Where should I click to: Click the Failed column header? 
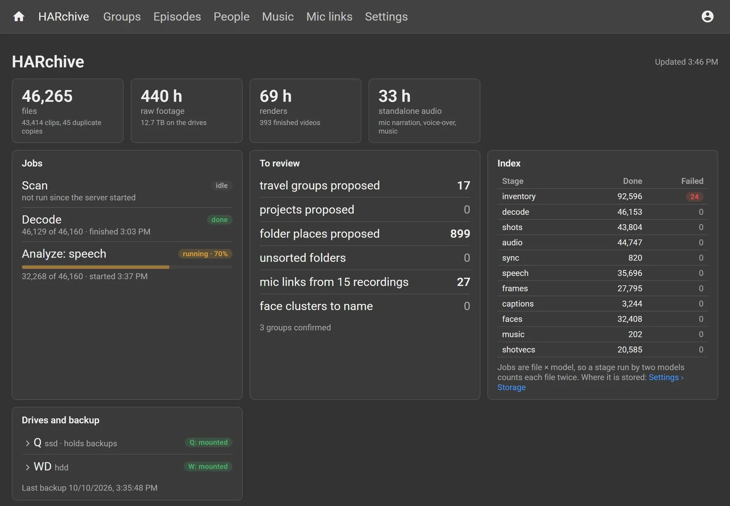click(692, 181)
